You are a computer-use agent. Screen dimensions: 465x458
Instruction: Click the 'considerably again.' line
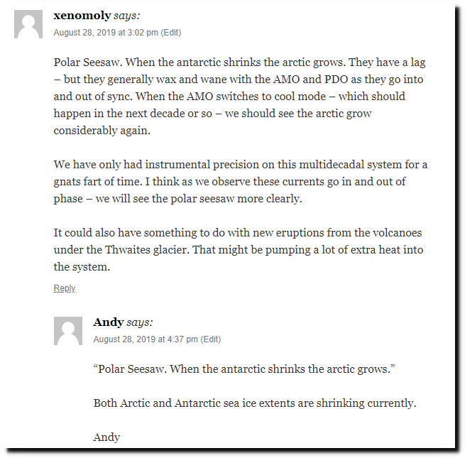click(102, 131)
